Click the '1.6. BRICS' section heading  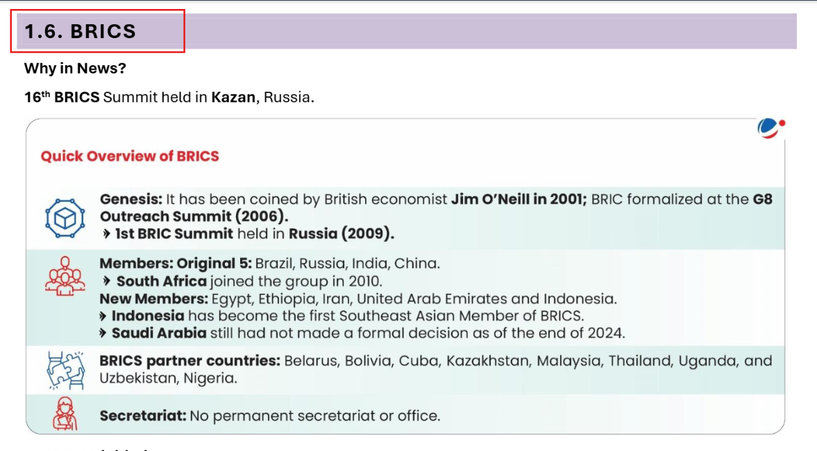[x=81, y=31]
